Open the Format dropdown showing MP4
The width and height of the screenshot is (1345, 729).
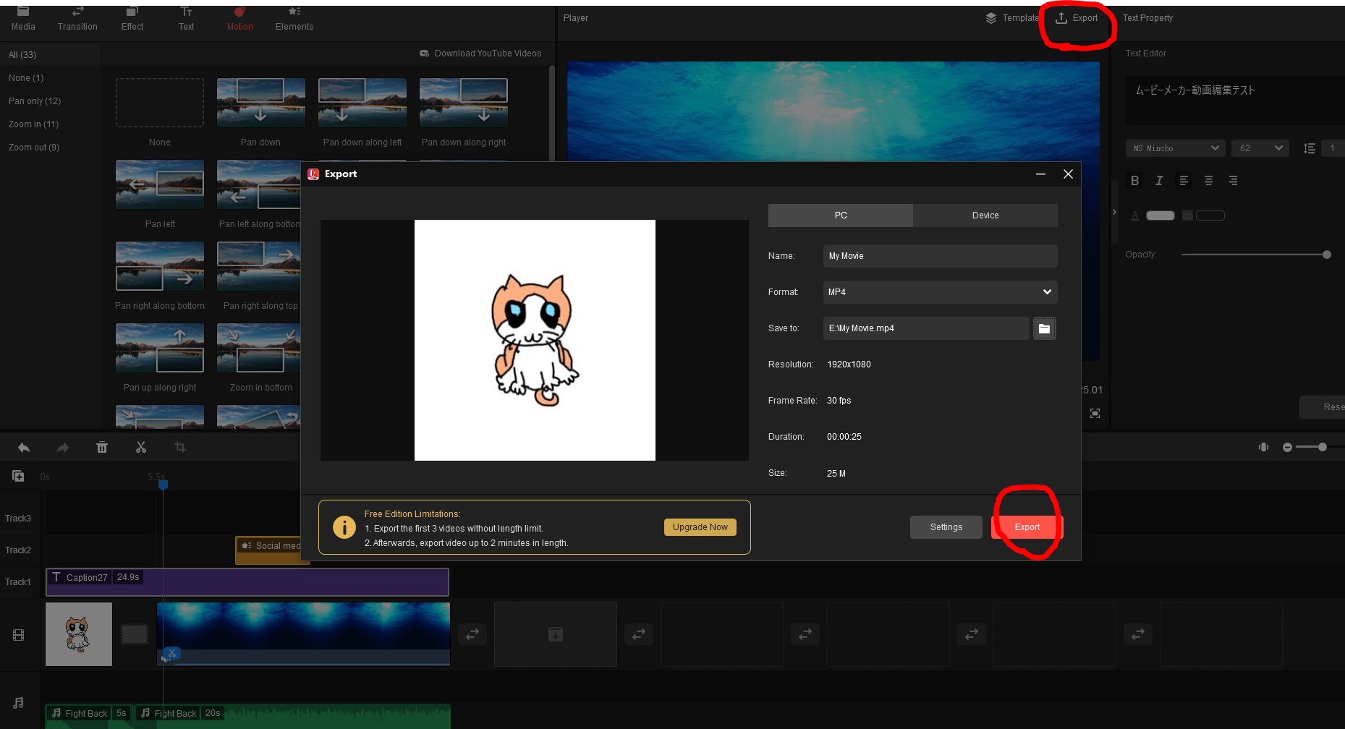[x=941, y=292]
